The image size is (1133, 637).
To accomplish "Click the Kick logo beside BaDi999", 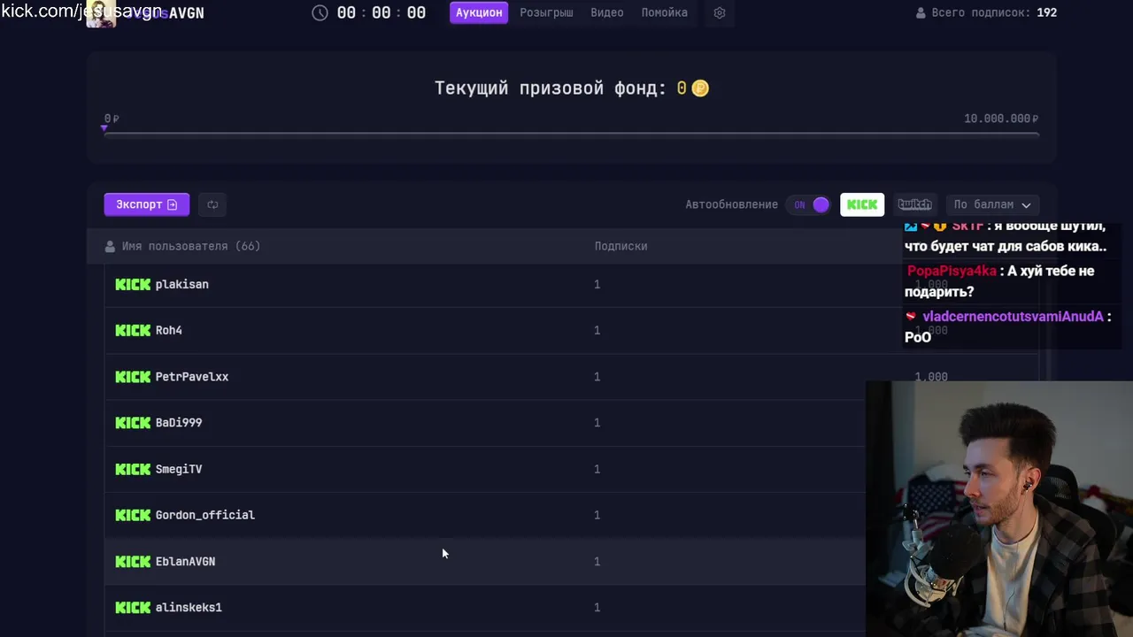I will (x=133, y=423).
